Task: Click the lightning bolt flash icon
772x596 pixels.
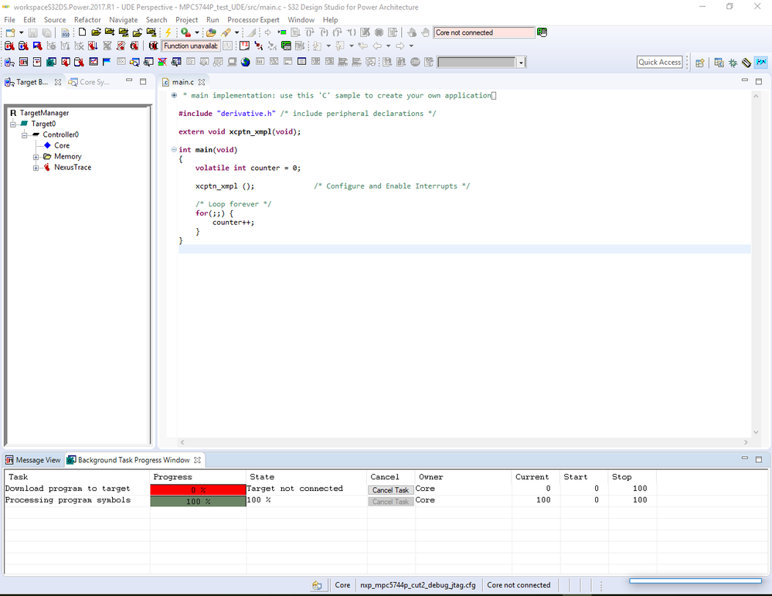Action: (x=168, y=32)
